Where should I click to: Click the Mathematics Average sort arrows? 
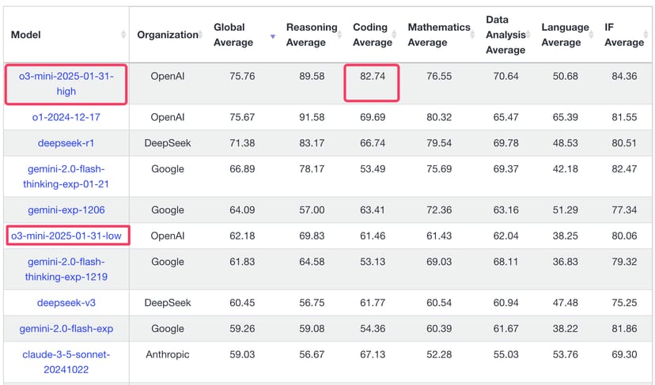pos(475,36)
